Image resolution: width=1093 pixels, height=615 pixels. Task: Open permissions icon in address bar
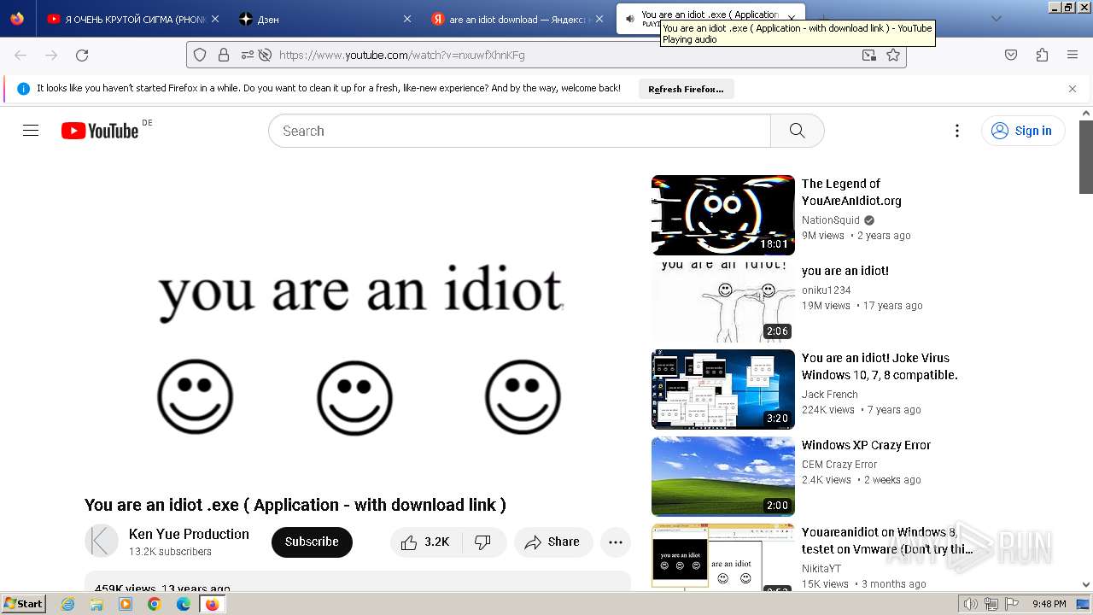248,55
